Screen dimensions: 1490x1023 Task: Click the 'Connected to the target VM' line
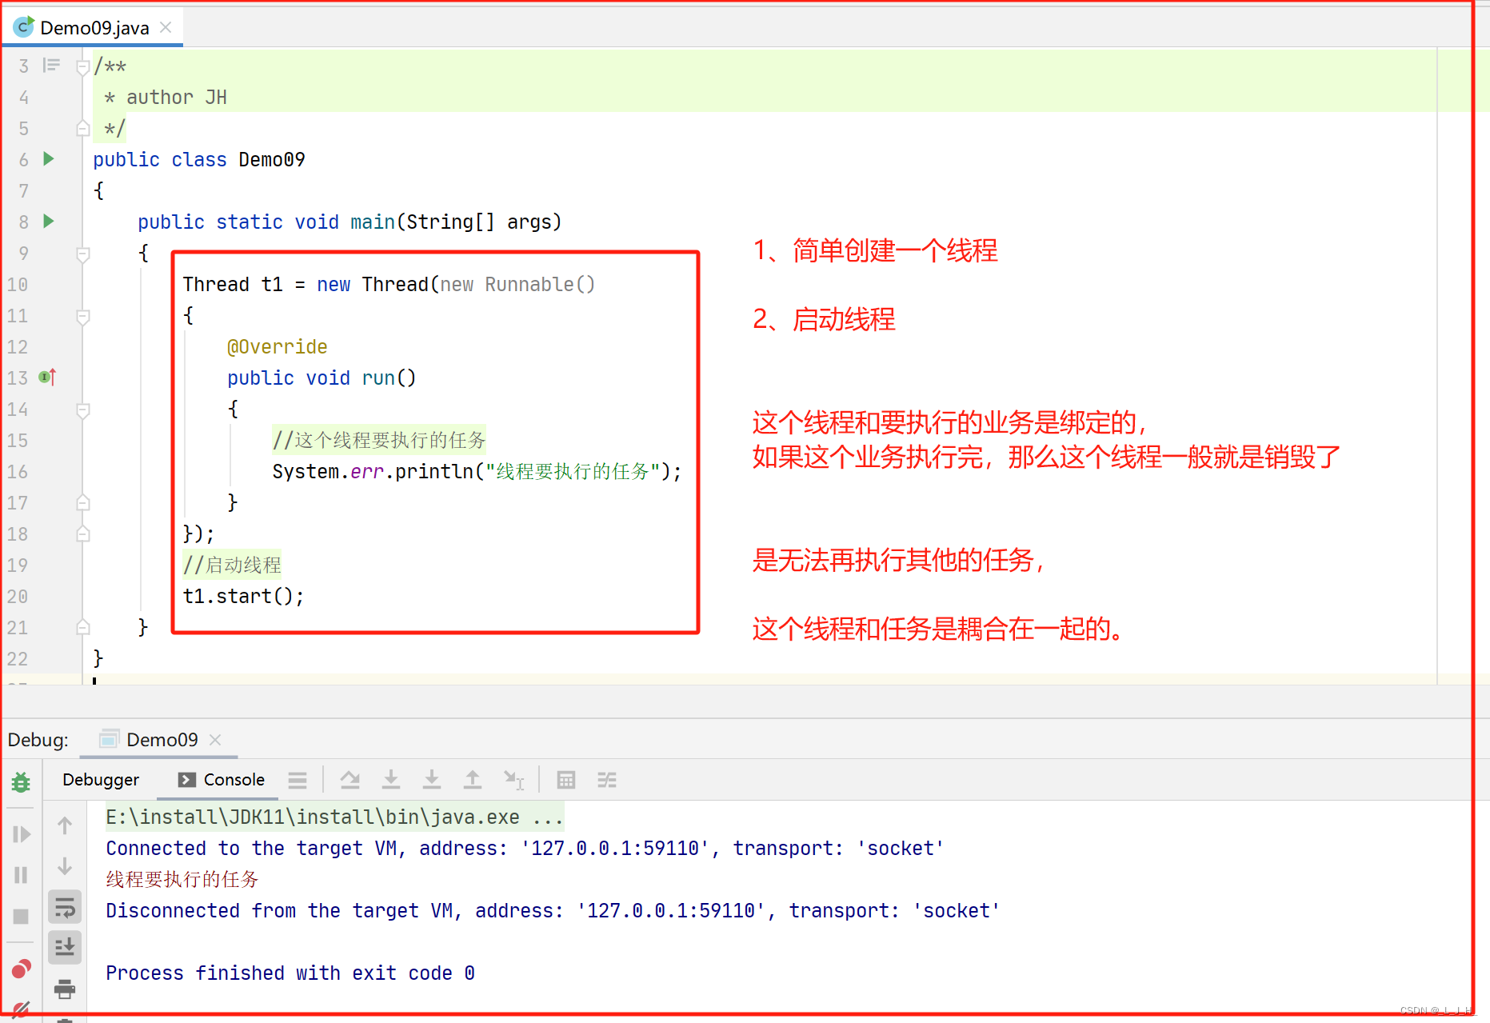(x=525, y=848)
